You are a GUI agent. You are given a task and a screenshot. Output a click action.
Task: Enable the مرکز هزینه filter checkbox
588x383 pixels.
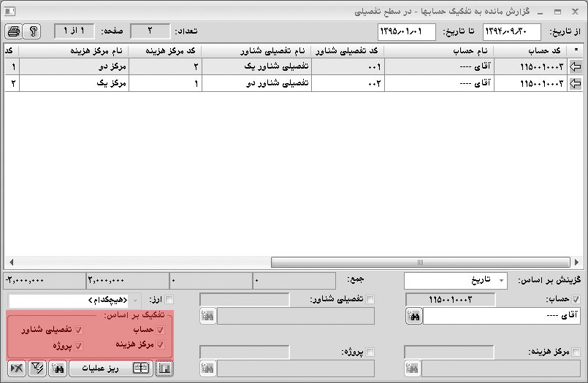tap(576, 352)
